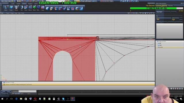Select the 'Coll' node in scene tree
This screenshot has height=103, width=184.
click(x=160, y=45)
